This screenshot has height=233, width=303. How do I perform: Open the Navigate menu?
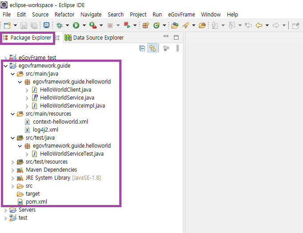pyautogui.click(x=91, y=15)
